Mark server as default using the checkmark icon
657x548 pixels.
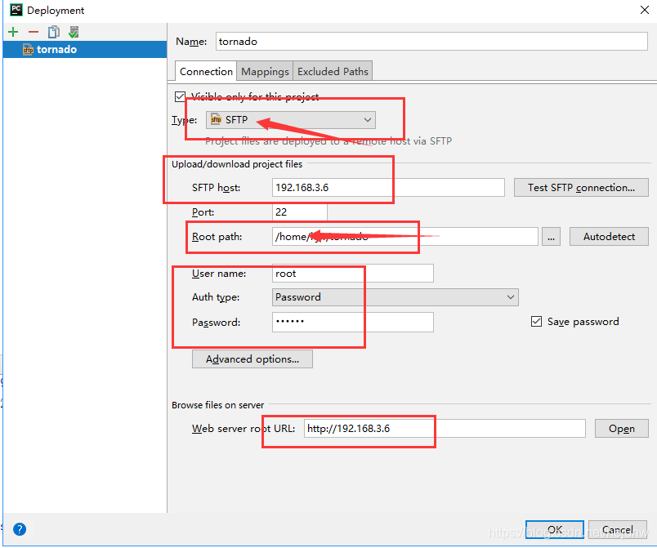[73, 31]
